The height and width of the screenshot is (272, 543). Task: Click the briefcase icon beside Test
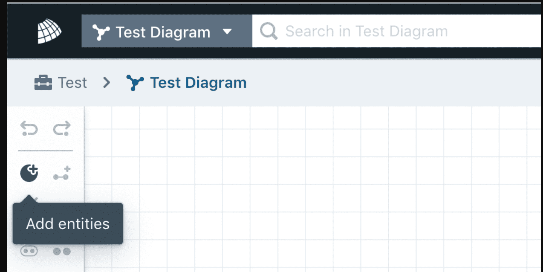tap(43, 82)
